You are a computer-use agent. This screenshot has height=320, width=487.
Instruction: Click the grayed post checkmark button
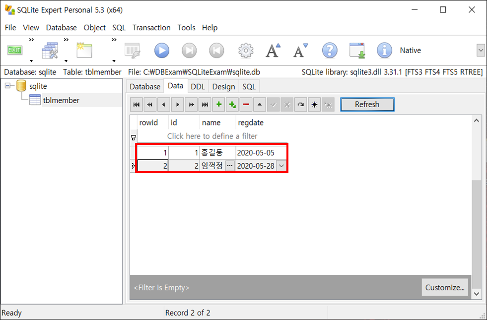click(x=274, y=105)
